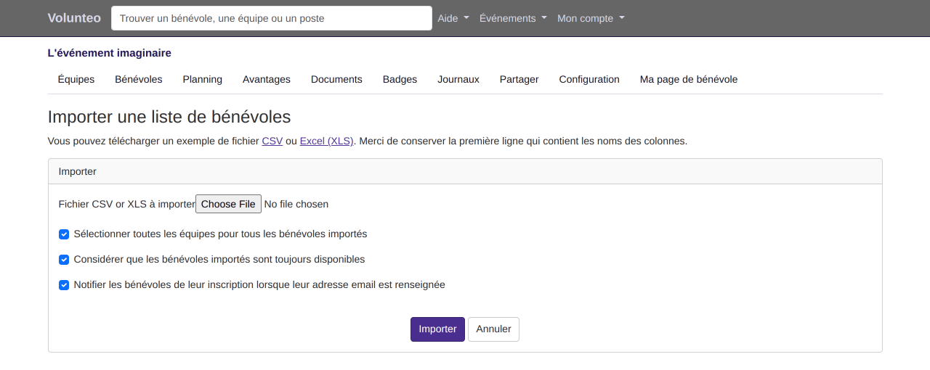The image size is (930, 370).
Task: Toggle volunteers always available checkbox
Action: pyautogui.click(x=64, y=260)
